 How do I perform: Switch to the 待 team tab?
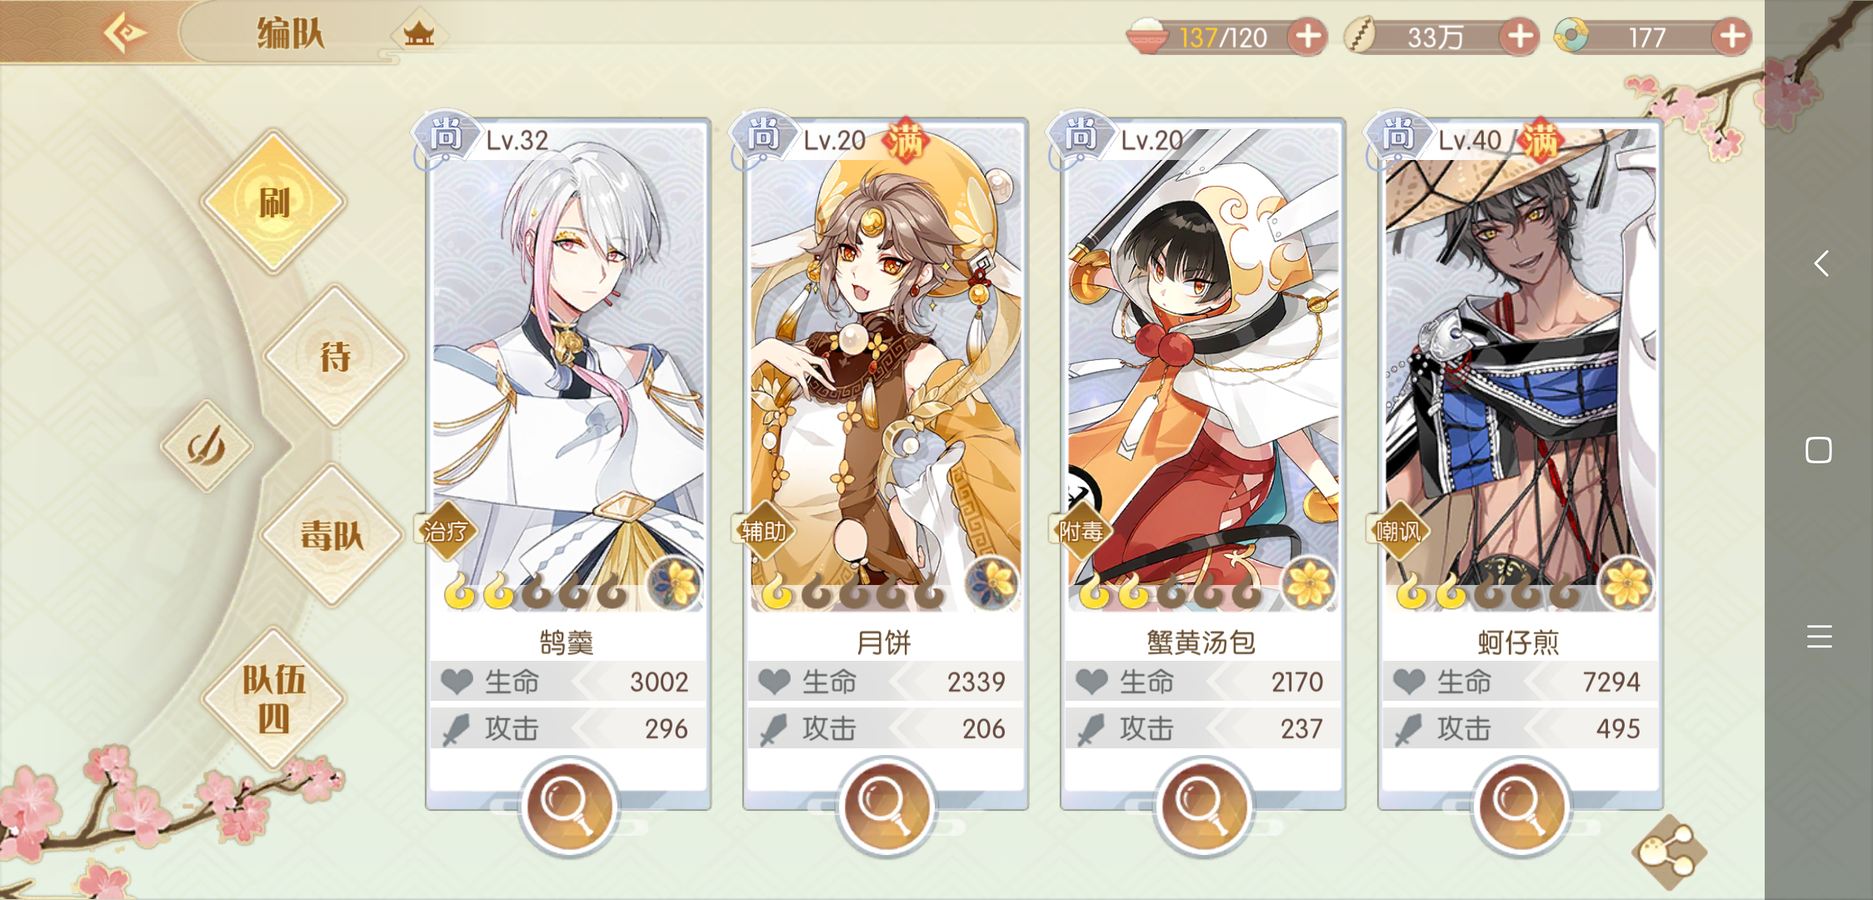click(x=335, y=357)
